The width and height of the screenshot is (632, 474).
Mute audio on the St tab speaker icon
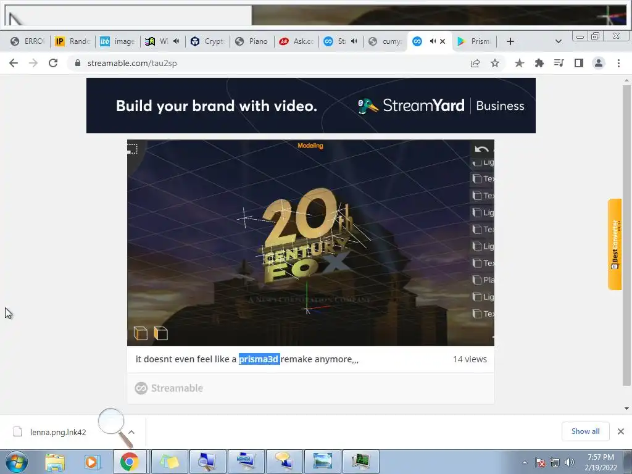click(354, 41)
